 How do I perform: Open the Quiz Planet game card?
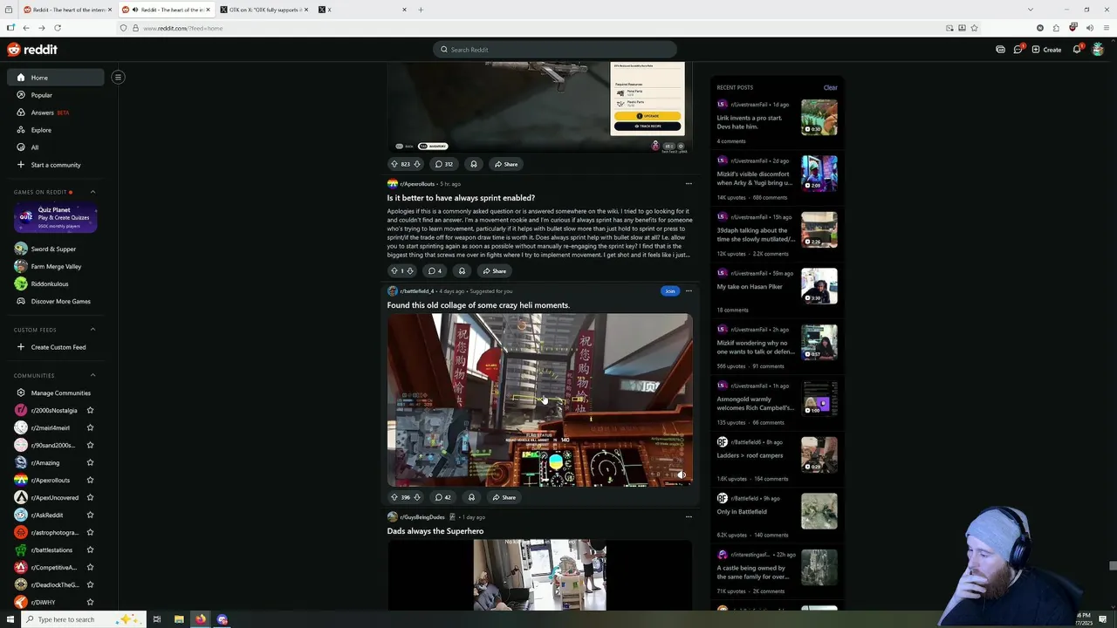pos(55,217)
